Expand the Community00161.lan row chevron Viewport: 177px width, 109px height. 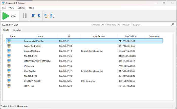[x=4, y=41]
